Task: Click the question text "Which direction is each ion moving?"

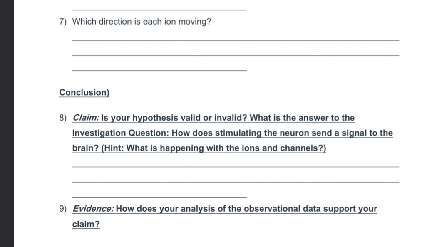Action: click(x=142, y=22)
